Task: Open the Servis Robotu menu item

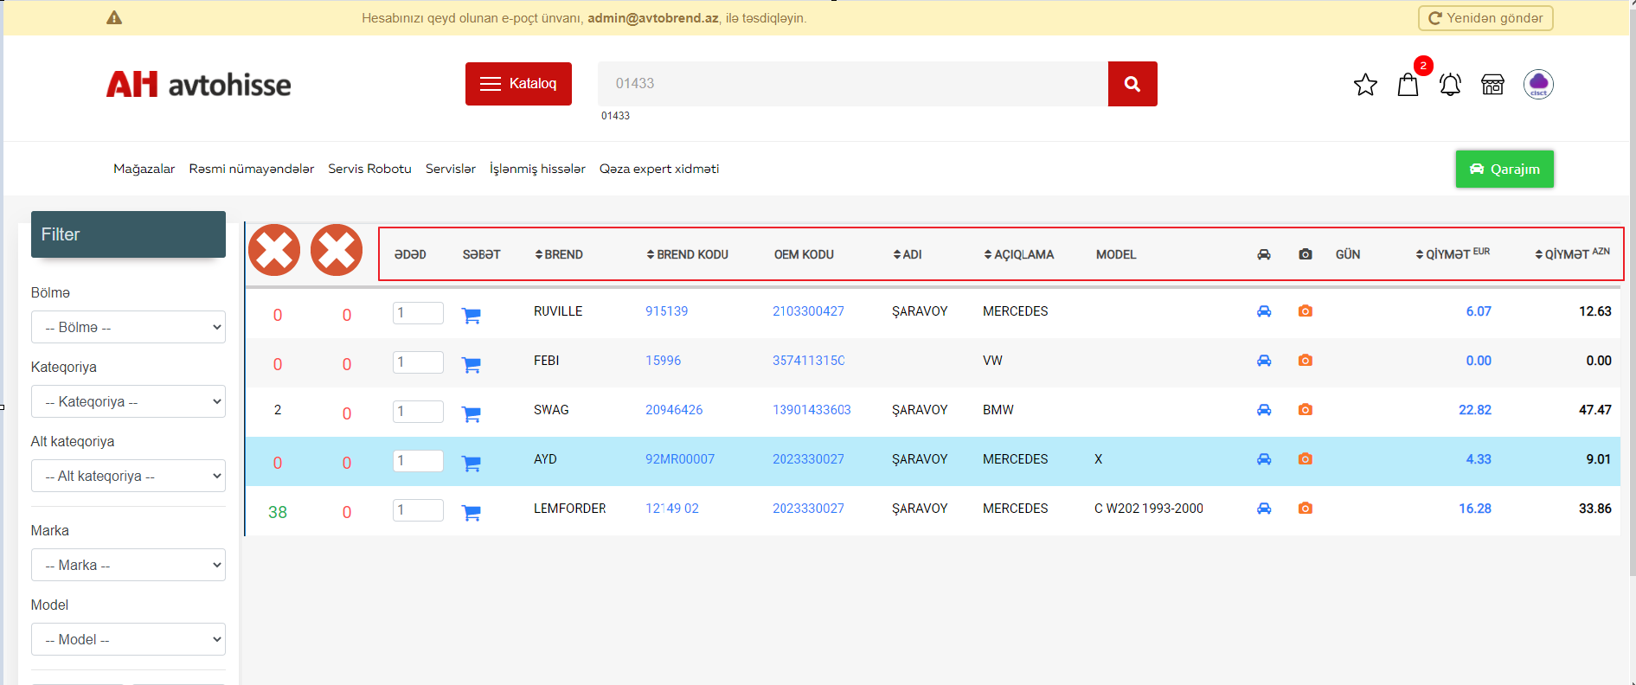Action: point(369,169)
